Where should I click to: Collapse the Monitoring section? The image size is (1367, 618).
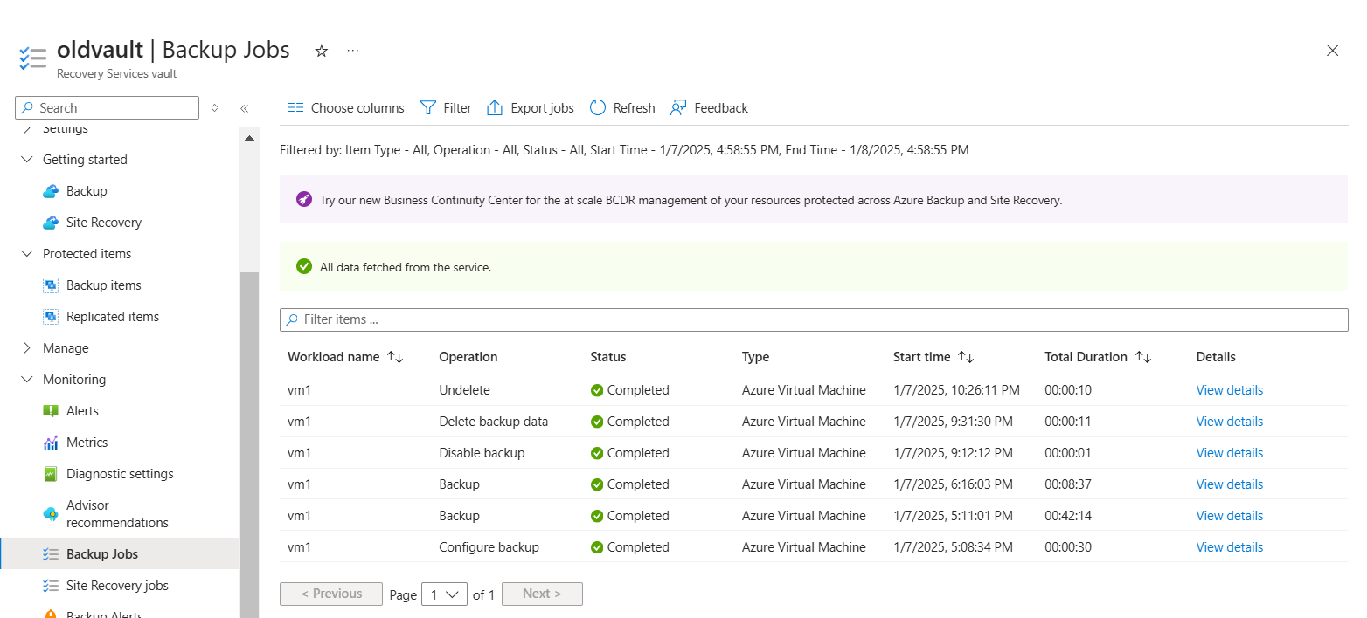(x=26, y=380)
